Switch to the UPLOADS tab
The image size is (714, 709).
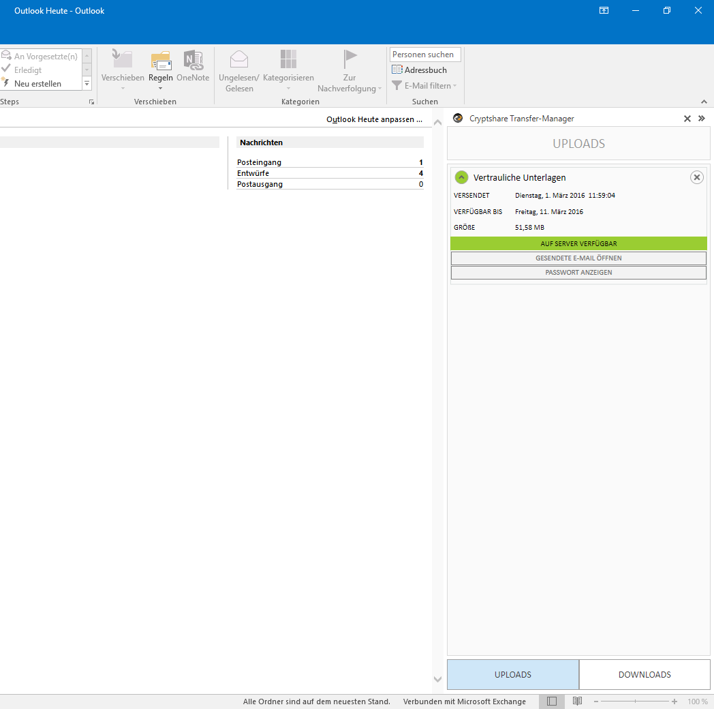click(513, 674)
